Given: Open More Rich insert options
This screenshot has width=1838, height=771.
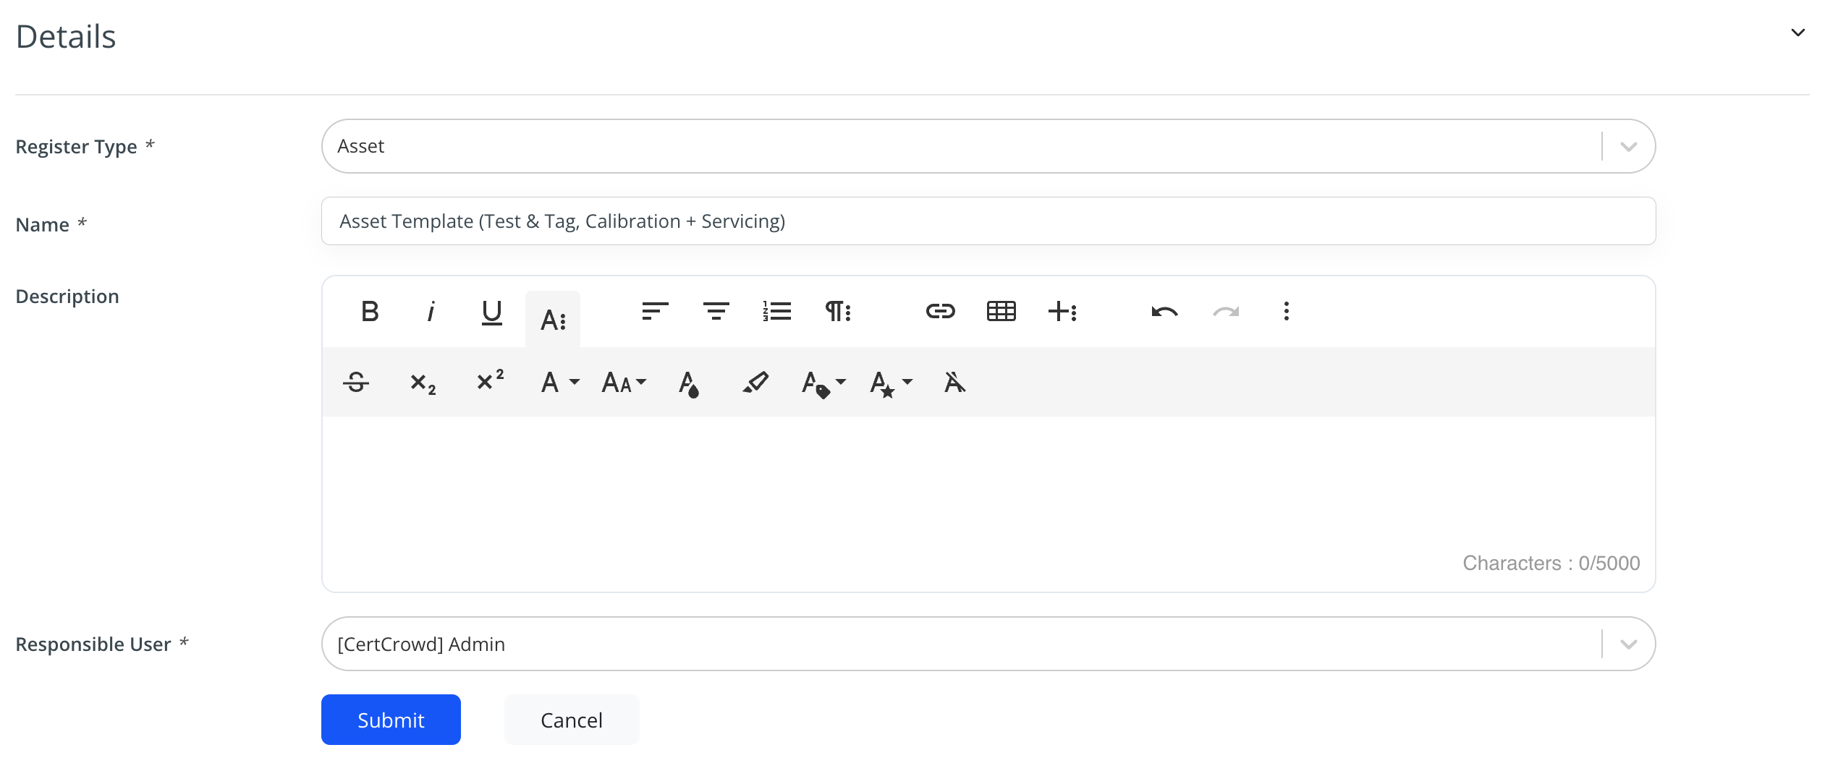Looking at the screenshot, I should 1062,312.
